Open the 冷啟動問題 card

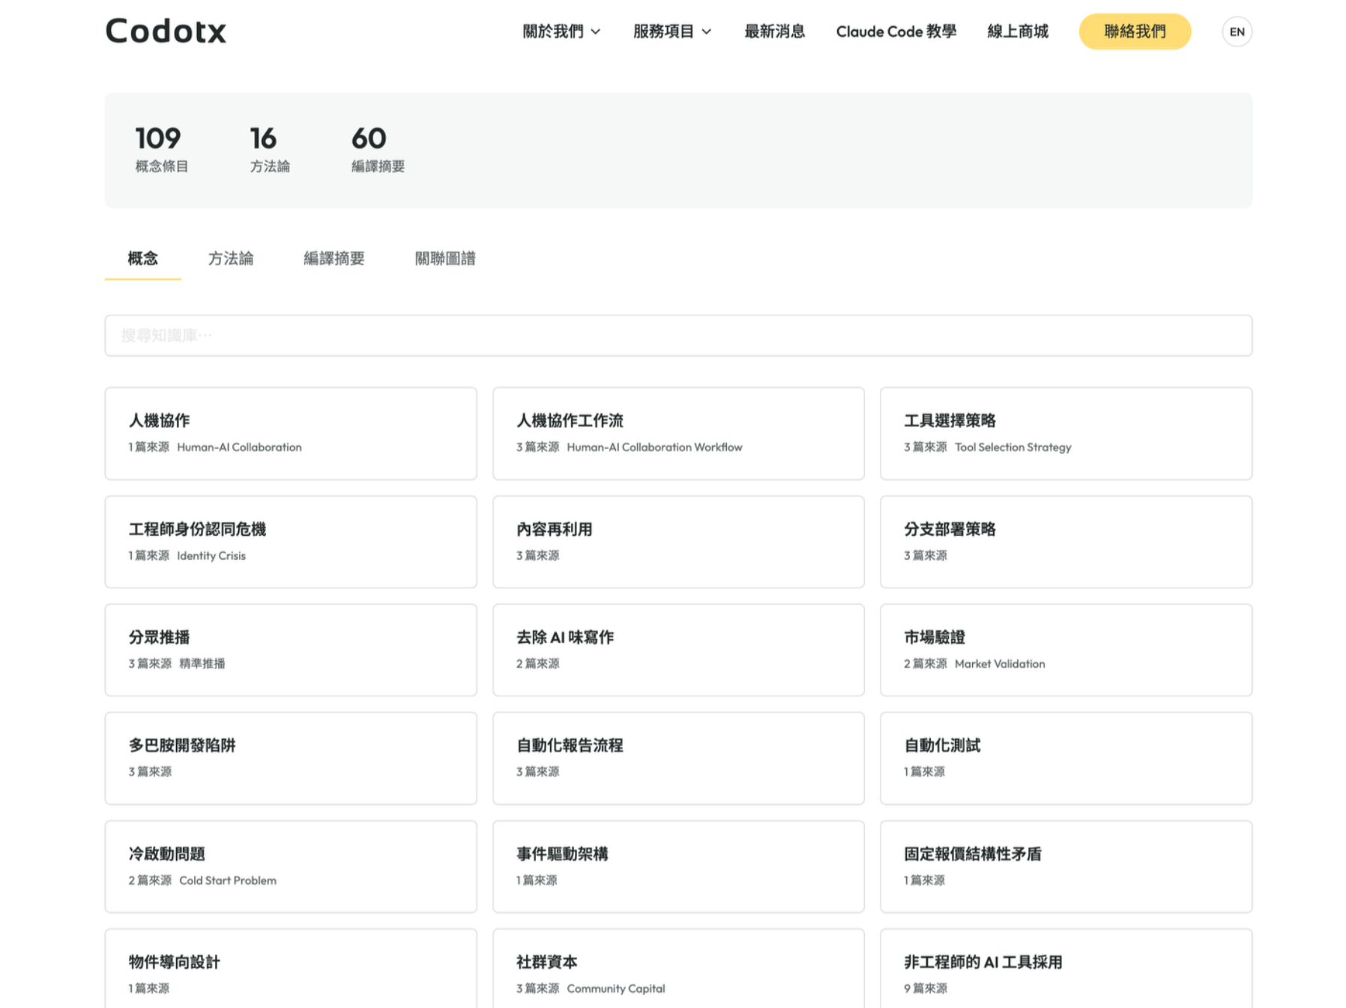[291, 866]
